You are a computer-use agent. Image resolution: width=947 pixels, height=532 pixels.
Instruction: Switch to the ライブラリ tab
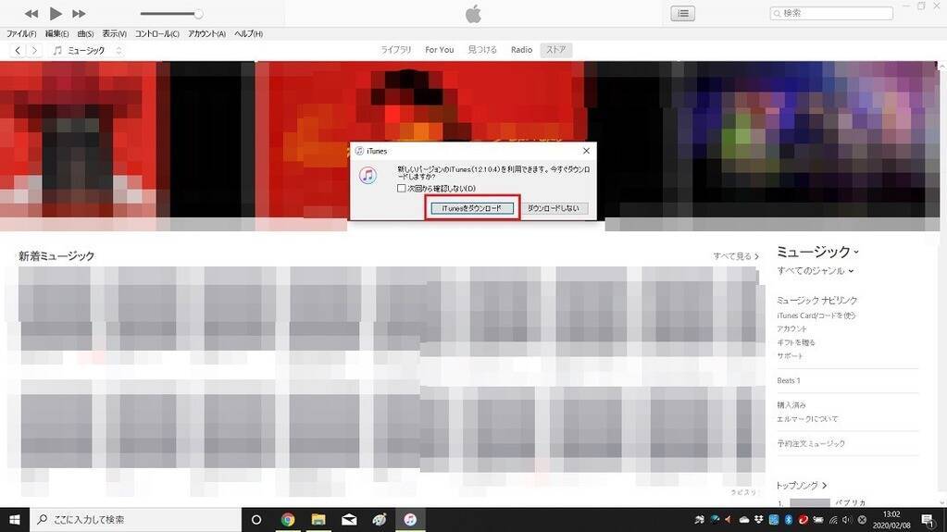tap(395, 50)
